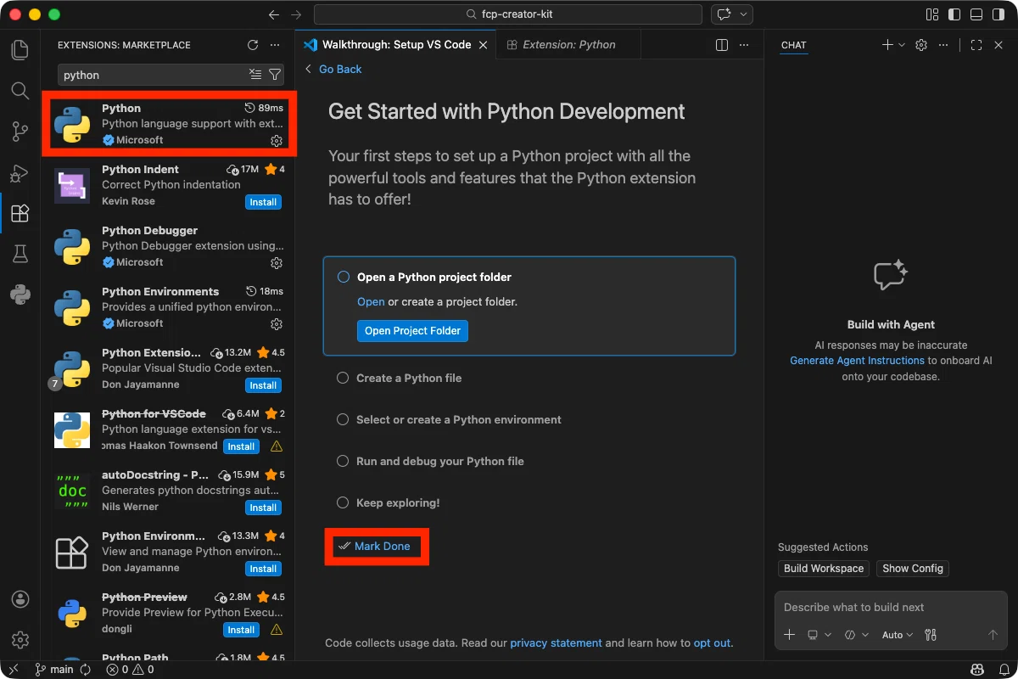Open the Accounts icon in activity bar

click(x=20, y=599)
